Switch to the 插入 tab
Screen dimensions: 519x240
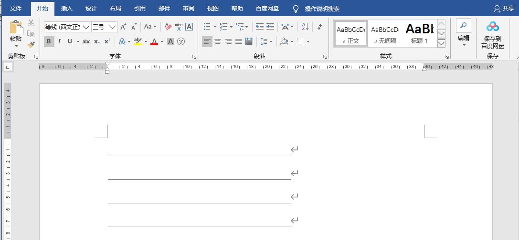coord(66,9)
